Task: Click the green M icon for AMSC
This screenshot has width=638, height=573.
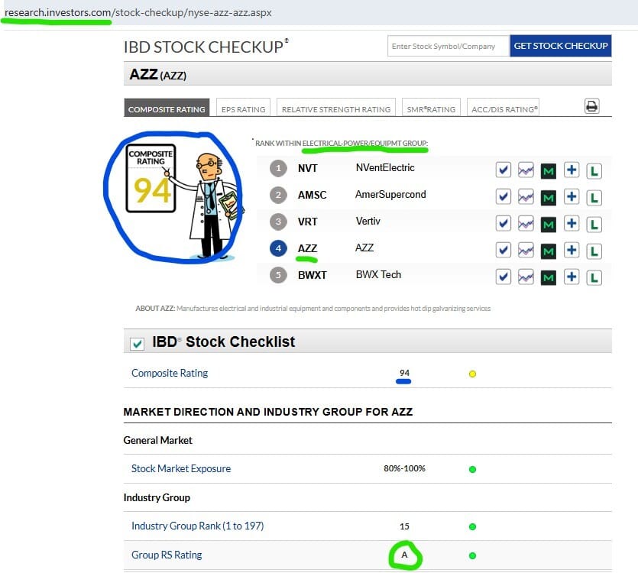Action: coord(549,198)
